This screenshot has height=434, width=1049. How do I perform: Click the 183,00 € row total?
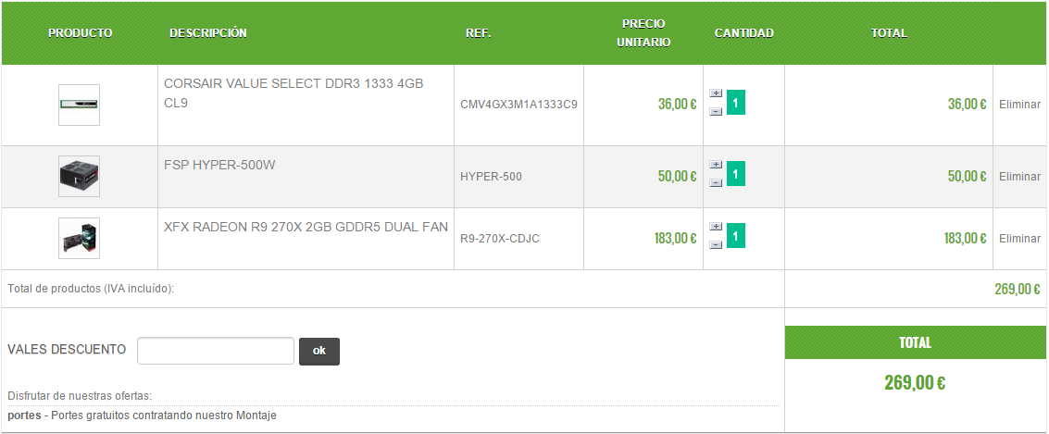(x=965, y=238)
